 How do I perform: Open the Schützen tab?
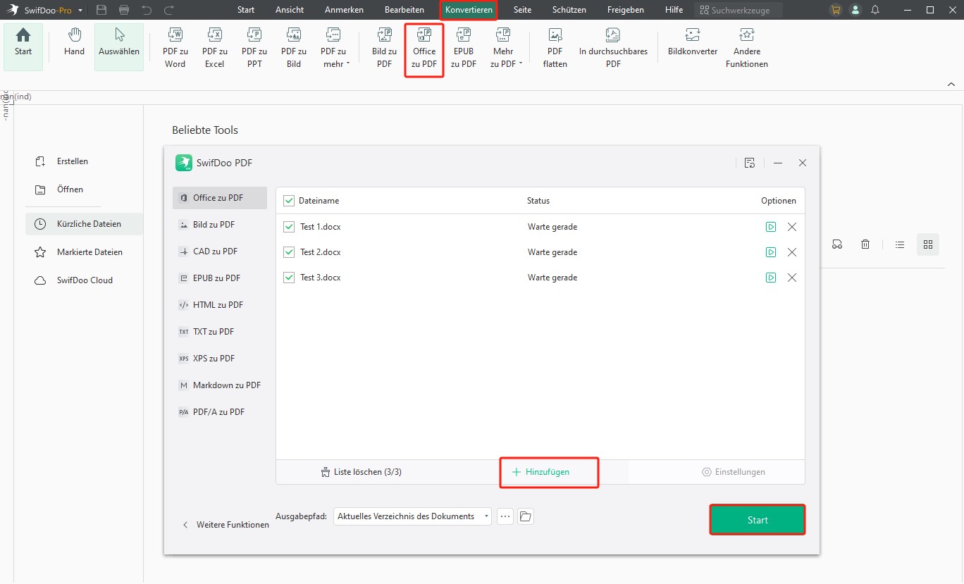(x=569, y=10)
